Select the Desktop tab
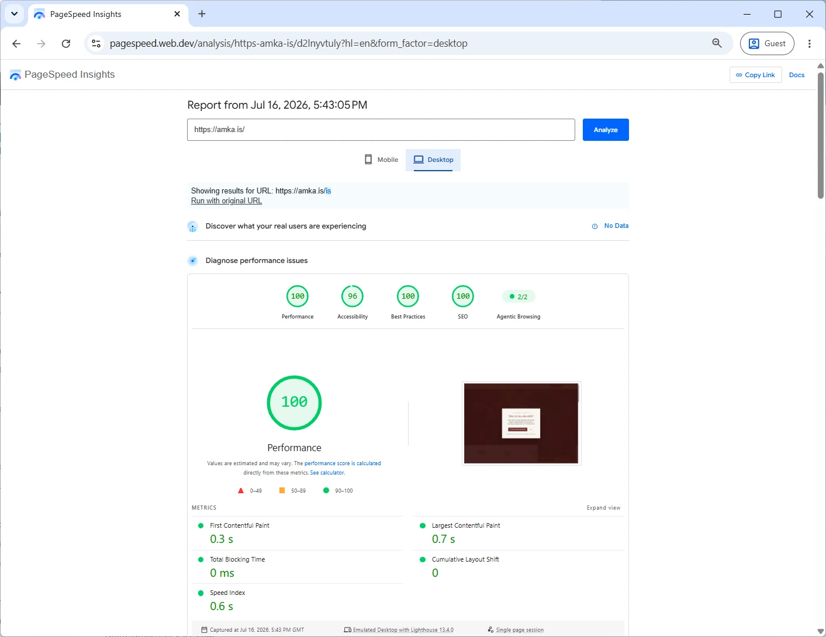The width and height of the screenshot is (826, 637). coord(433,160)
